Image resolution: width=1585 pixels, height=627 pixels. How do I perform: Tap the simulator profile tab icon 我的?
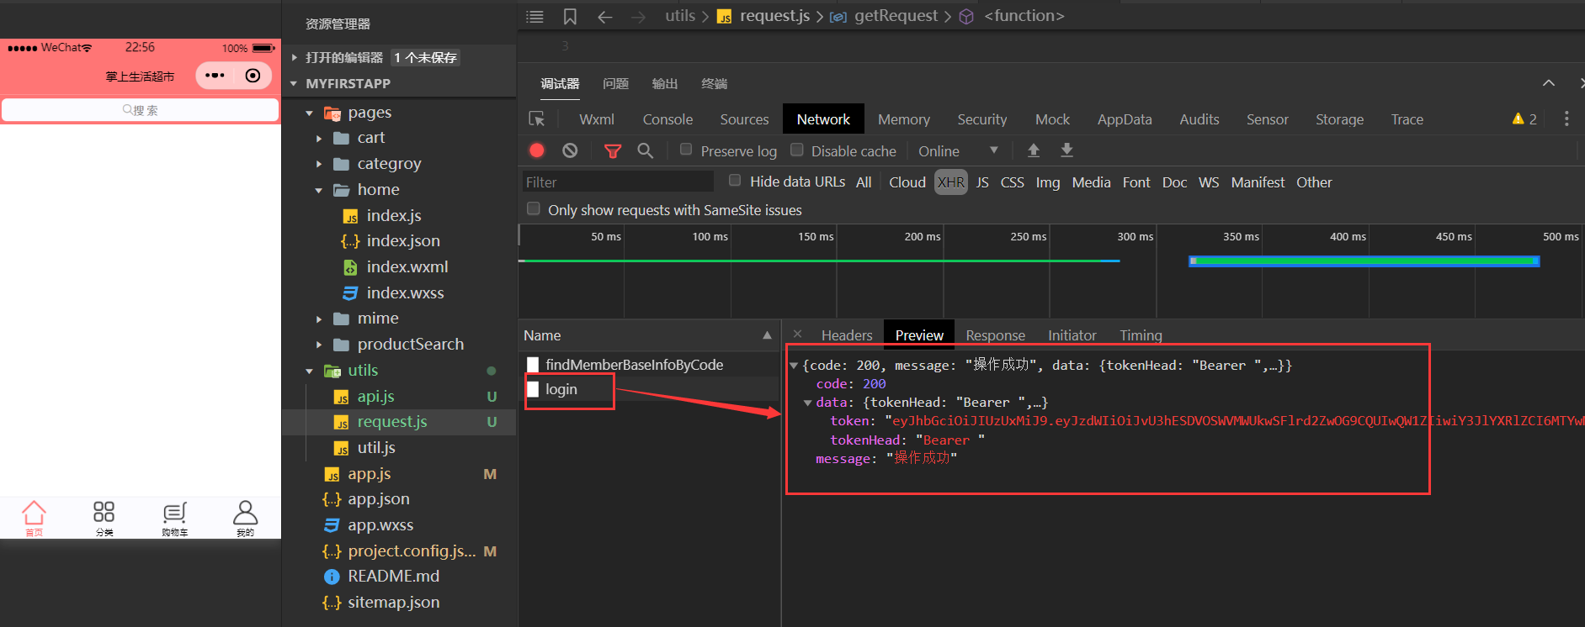tap(245, 517)
